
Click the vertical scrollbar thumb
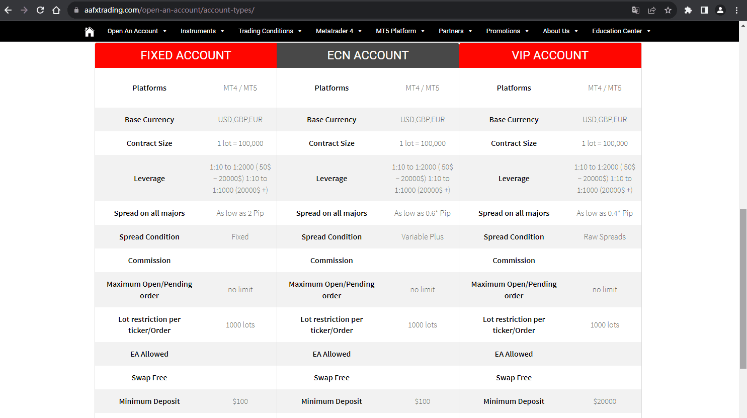[743, 289]
